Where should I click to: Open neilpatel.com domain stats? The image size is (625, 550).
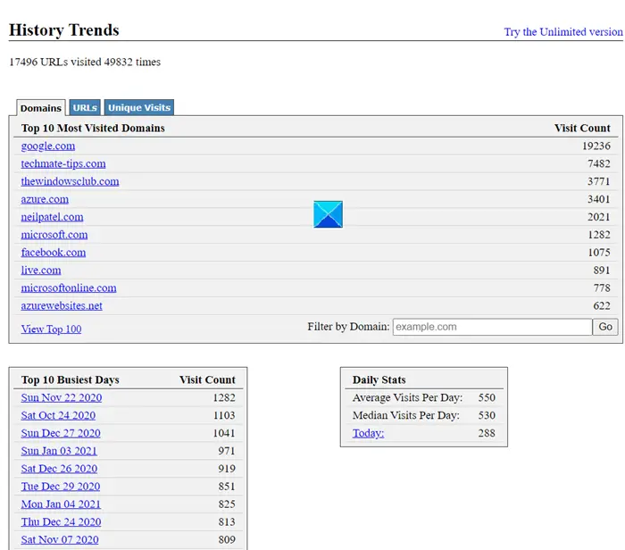pos(52,217)
